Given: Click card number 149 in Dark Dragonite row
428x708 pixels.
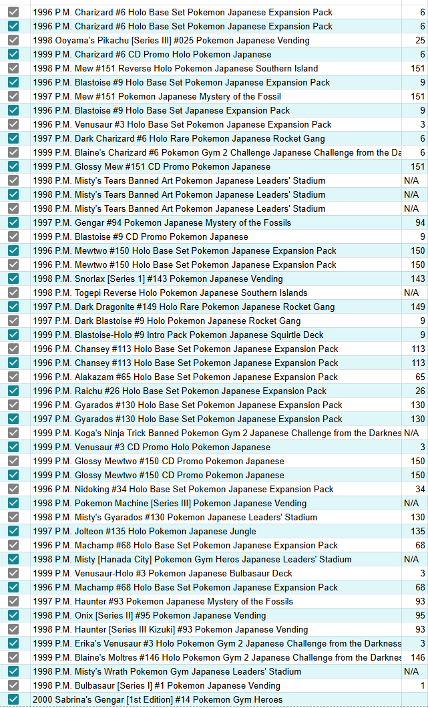Looking at the screenshot, I should tap(417, 307).
